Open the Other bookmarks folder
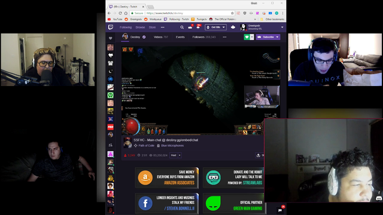Viewport: 383px width, 215px height. (x=272, y=19)
